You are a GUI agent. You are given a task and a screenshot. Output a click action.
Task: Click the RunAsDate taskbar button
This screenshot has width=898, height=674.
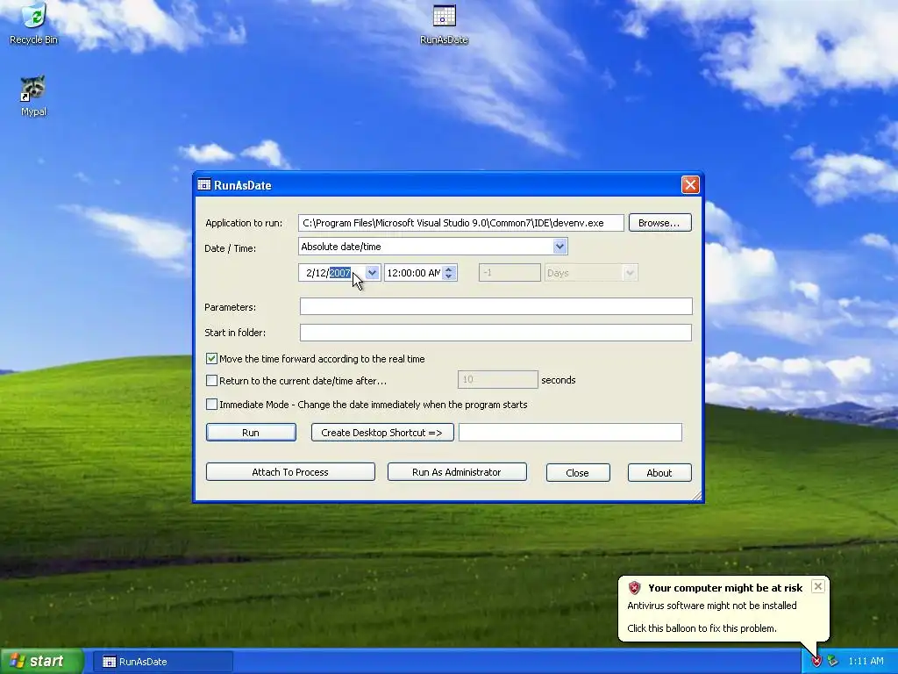tap(165, 662)
